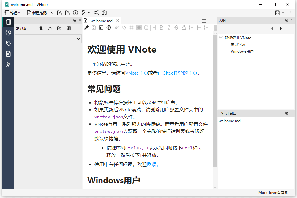Open the VNote主页 link

pos(137,73)
